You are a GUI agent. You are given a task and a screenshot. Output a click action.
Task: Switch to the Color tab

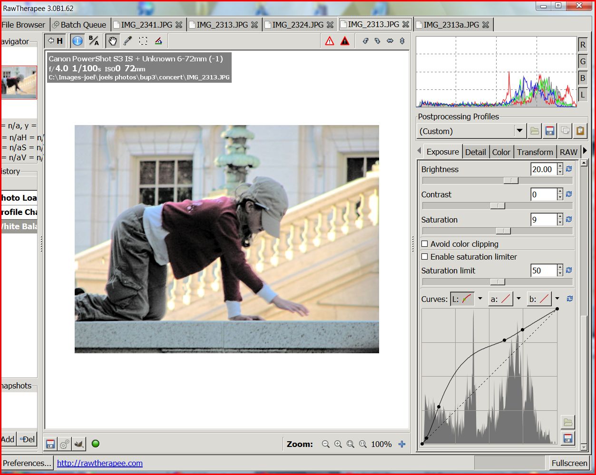point(501,151)
